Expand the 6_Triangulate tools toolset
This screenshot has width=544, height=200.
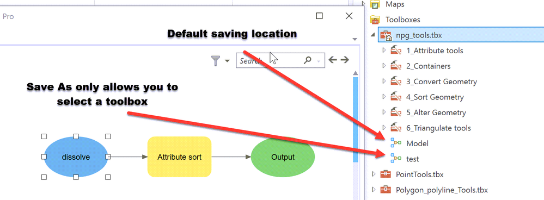384,128
